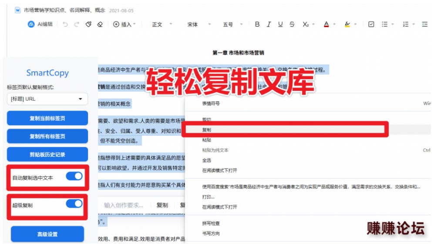Image resolution: width=434 pixels, height=246 pixels.
Task: Click the heading 第一章 市场和市场营销
Action: [238, 53]
